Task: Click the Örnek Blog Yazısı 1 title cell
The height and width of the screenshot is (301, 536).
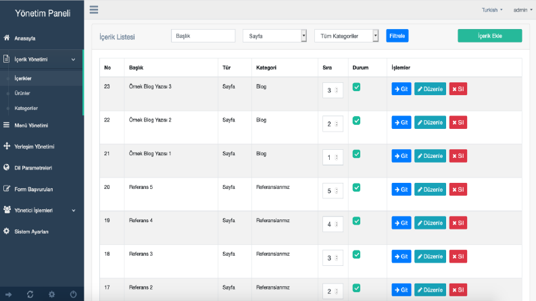Action: click(150, 154)
